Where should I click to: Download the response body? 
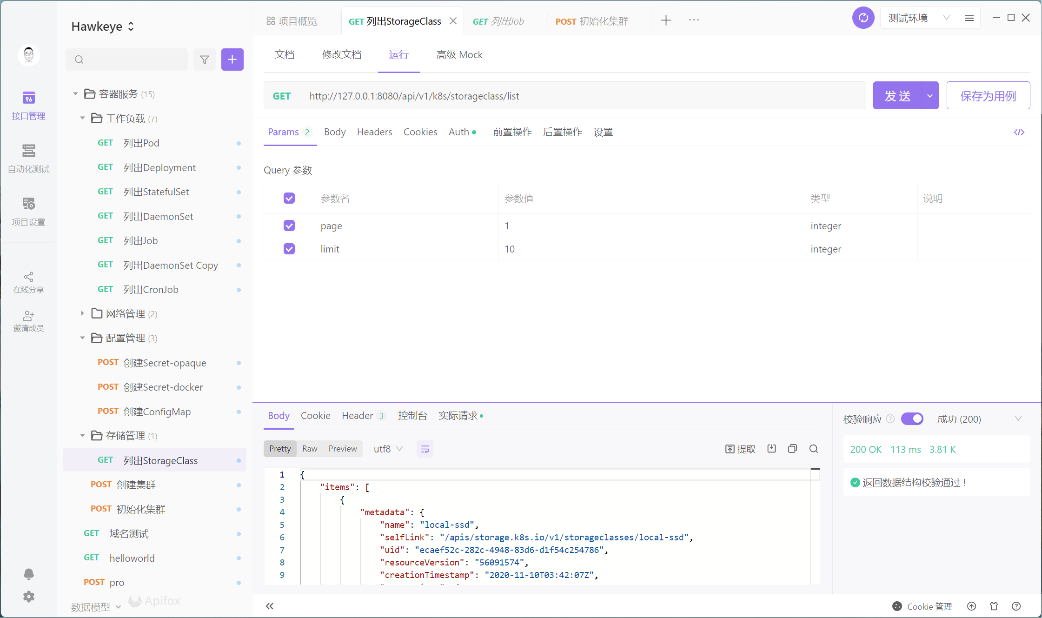point(772,449)
